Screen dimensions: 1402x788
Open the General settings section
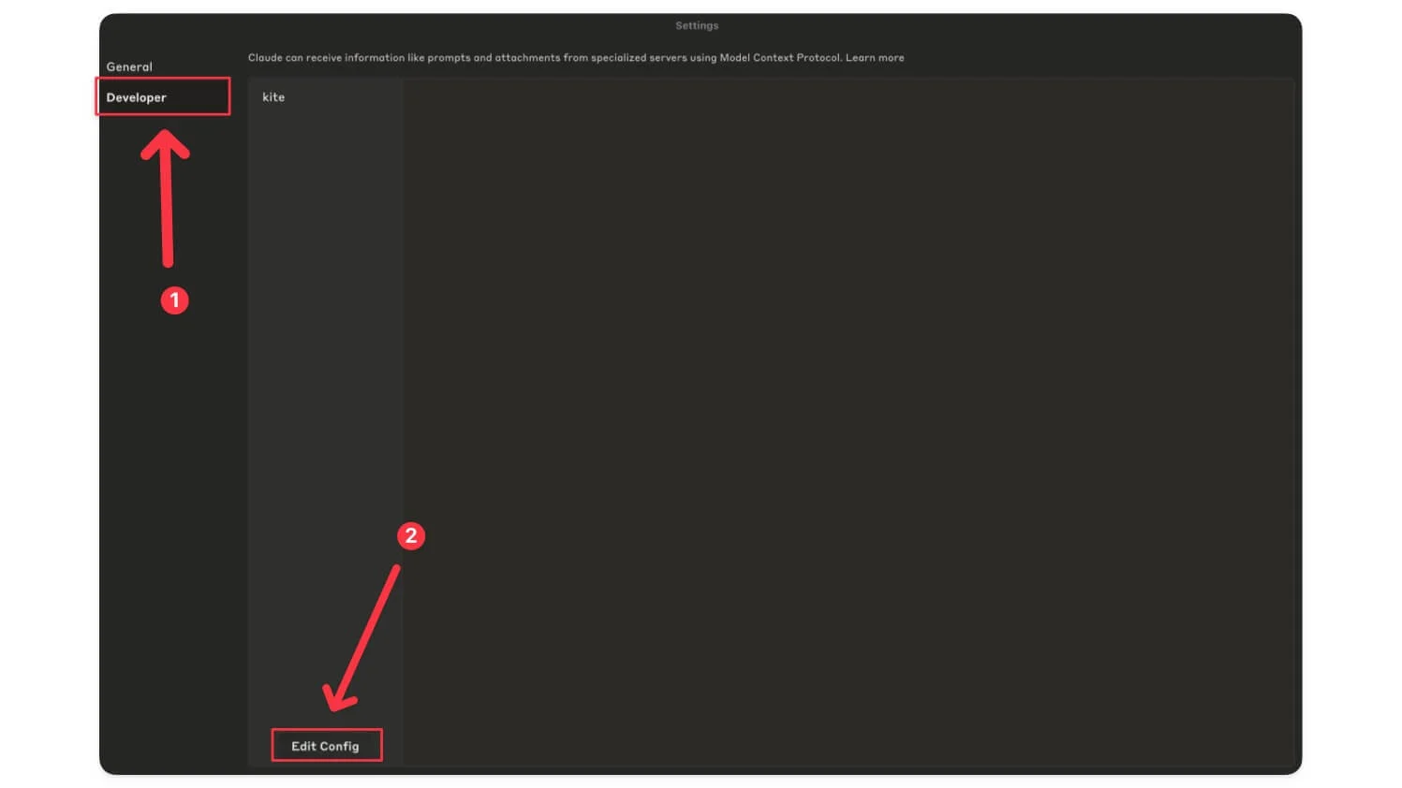[129, 66]
